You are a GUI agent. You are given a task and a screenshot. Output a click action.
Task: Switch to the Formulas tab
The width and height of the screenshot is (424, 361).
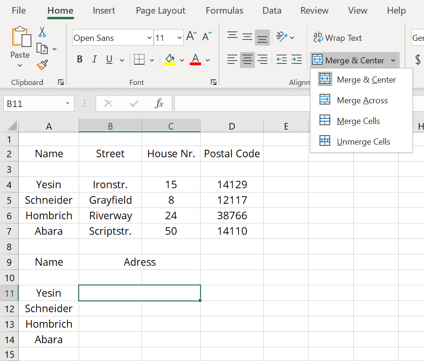point(224,10)
